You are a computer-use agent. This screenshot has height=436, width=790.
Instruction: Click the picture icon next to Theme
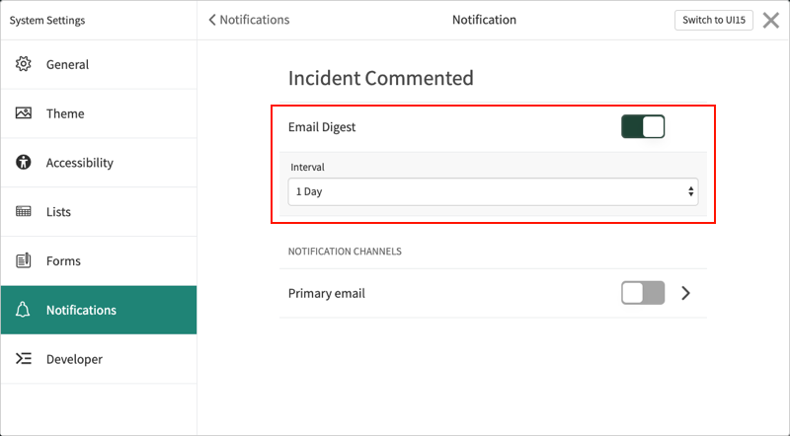(x=24, y=113)
